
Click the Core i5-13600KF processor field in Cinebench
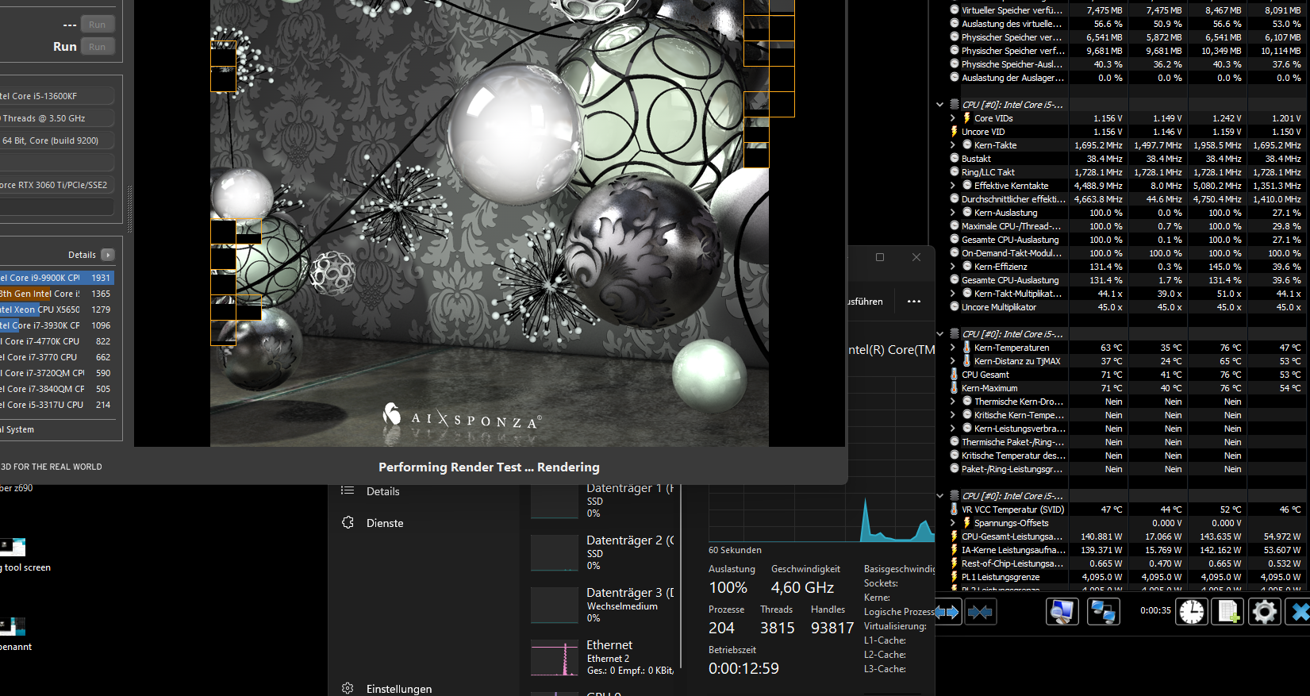57,96
